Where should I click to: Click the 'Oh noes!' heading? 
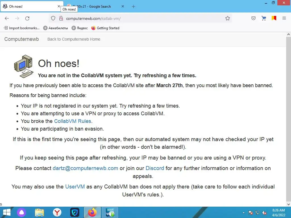point(59,63)
